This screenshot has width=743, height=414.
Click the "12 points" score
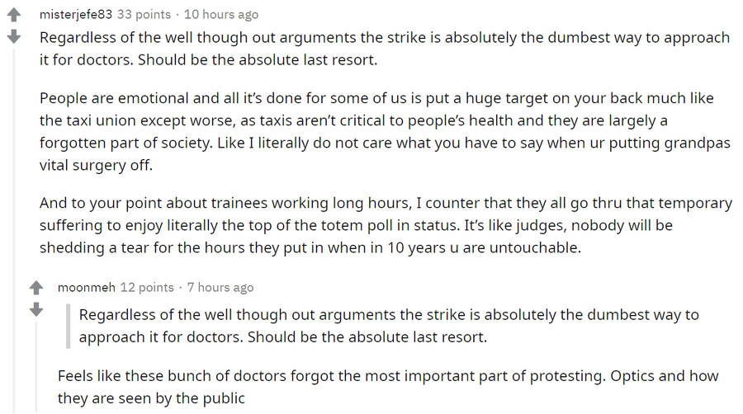click(x=147, y=287)
